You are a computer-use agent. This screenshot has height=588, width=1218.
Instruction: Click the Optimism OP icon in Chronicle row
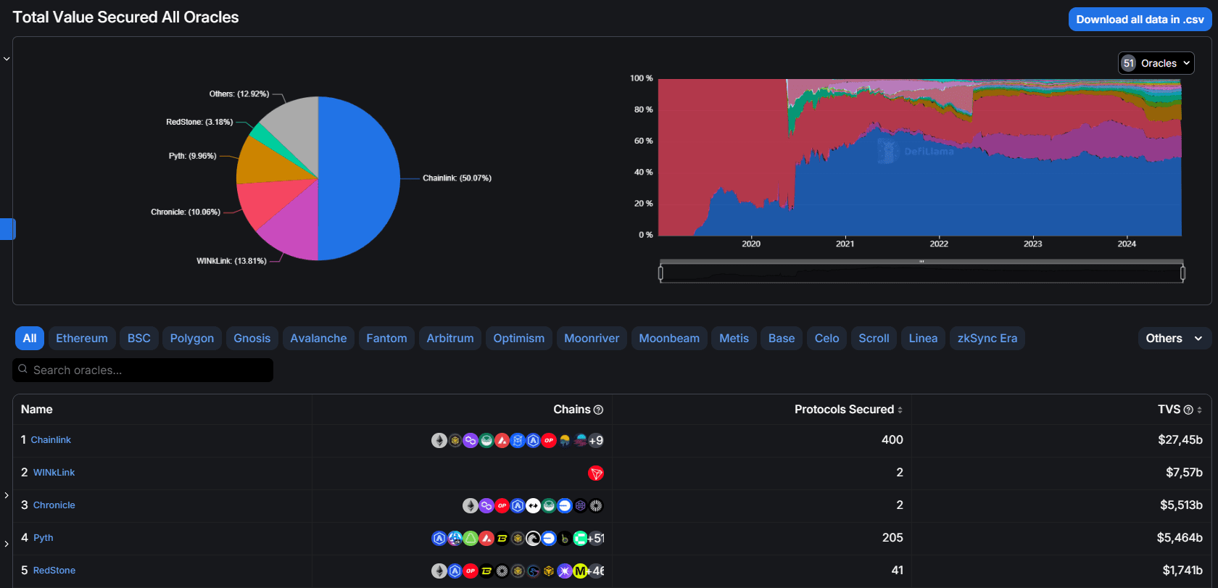click(502, 505)
